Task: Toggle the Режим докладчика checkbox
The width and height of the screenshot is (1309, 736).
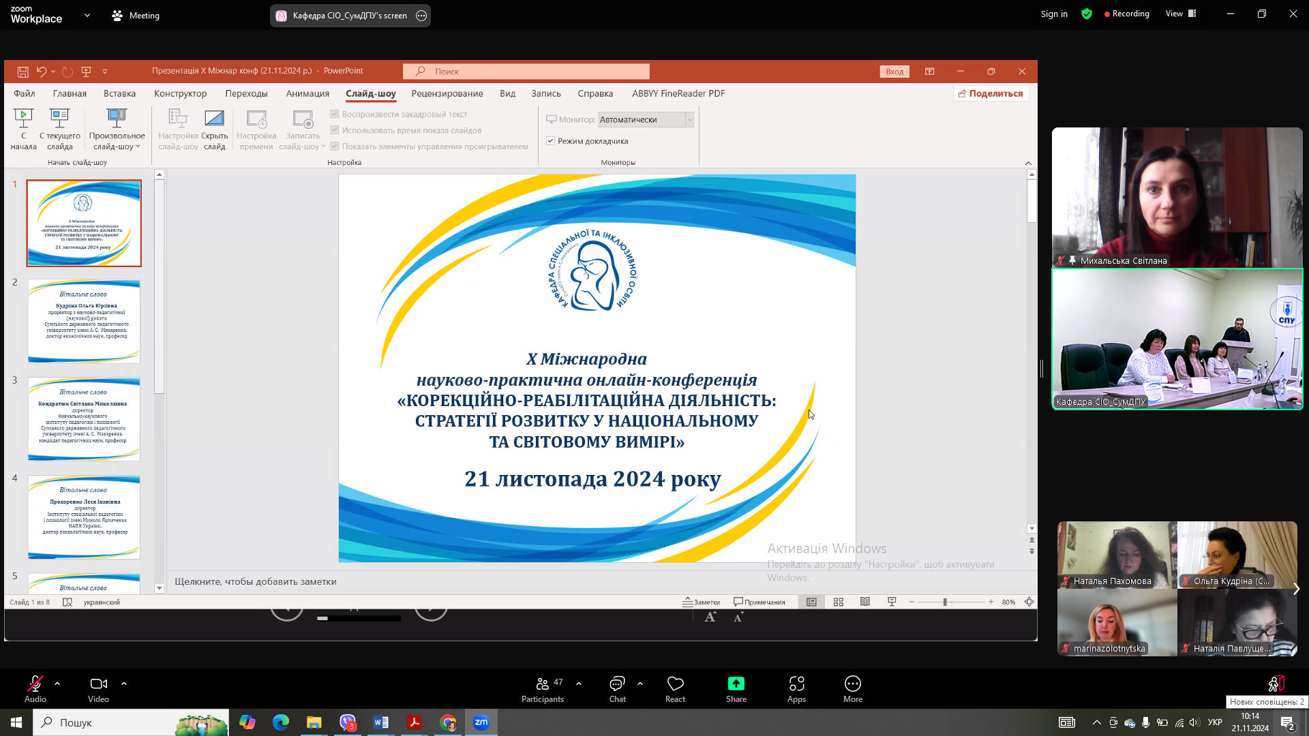Action: tap(551, 141)
